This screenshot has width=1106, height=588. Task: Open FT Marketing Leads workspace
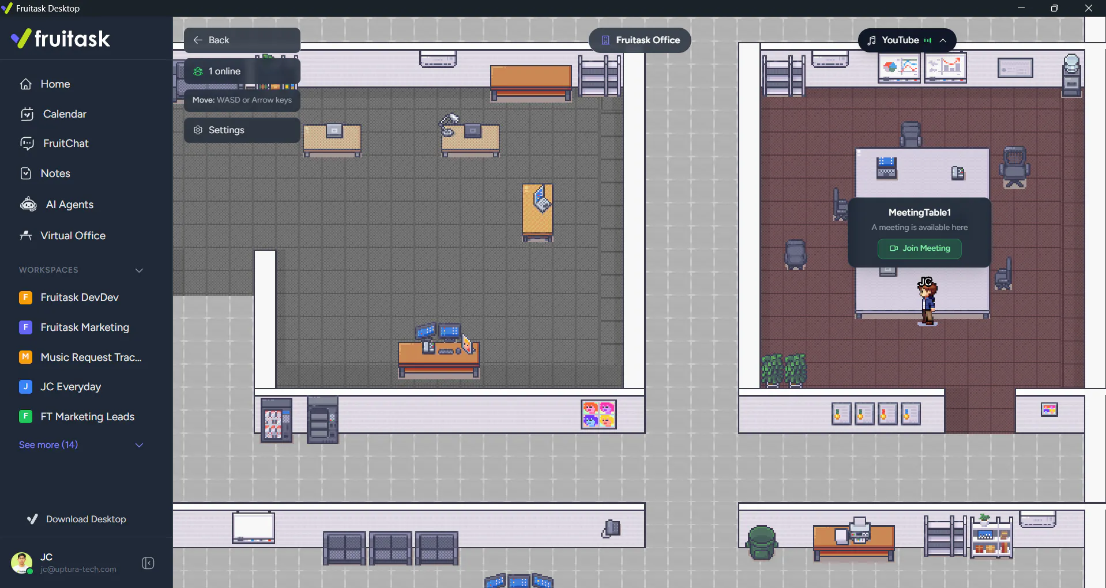click(86, 417)
